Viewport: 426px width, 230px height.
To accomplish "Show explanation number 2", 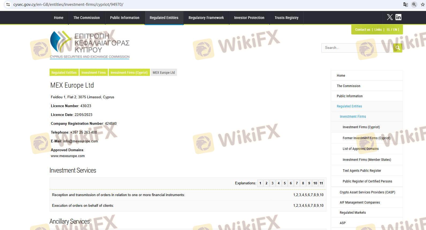I will click(x=266, y=183).
